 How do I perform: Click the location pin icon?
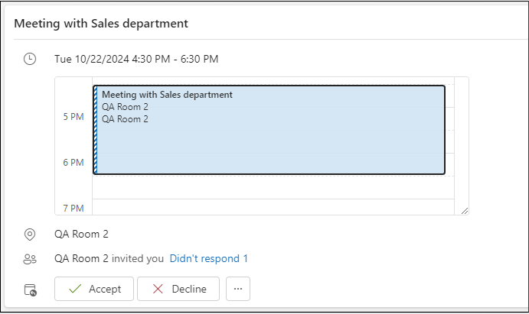click(x=30, y=235)
